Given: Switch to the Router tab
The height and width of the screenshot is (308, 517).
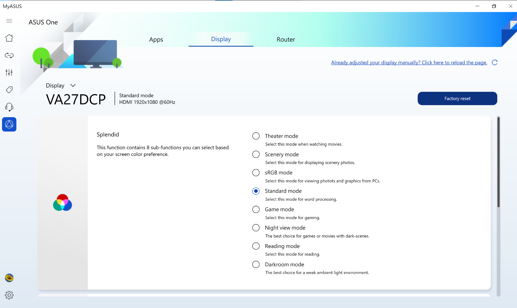Looking at the screenshot, I should pos(286,39).
